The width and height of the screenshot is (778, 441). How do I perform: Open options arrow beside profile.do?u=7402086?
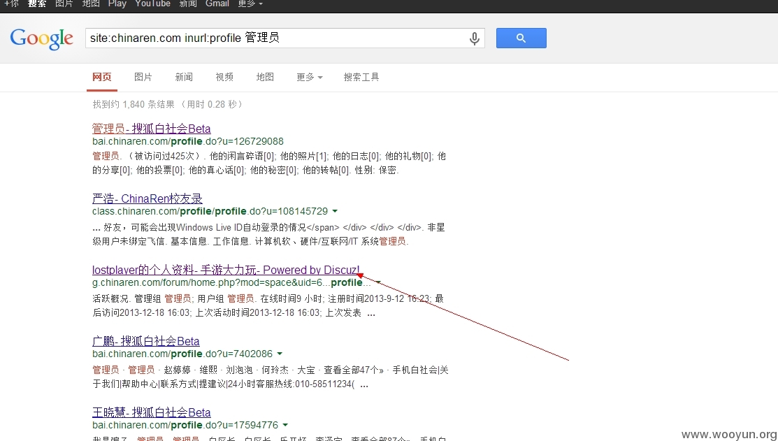click(x=280, y=354)
